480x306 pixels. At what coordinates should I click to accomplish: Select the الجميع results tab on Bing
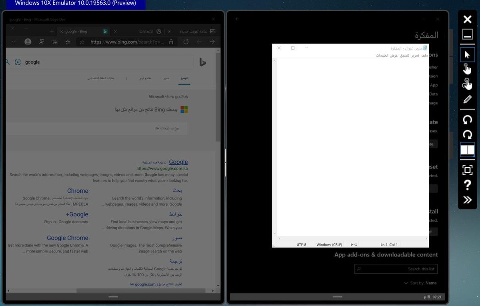coord(184,78)
